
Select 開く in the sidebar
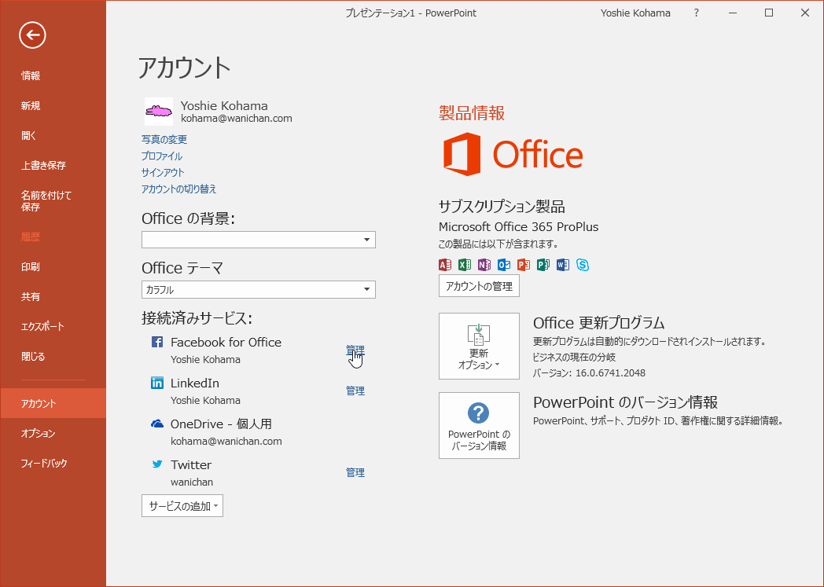pyautogui.click(x=29, y=136)
